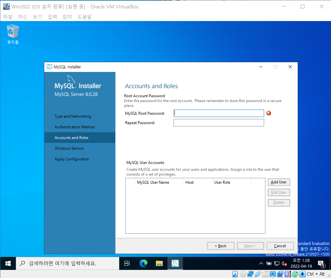Open the 머신 menu in VirtualBox
The height and width of the screenshot is (278, 331).
pyautogui.click(x=23, y=17)
